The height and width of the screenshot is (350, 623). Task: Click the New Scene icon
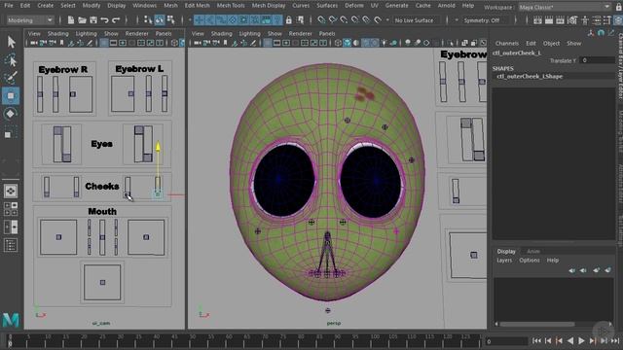pos(71,19)
